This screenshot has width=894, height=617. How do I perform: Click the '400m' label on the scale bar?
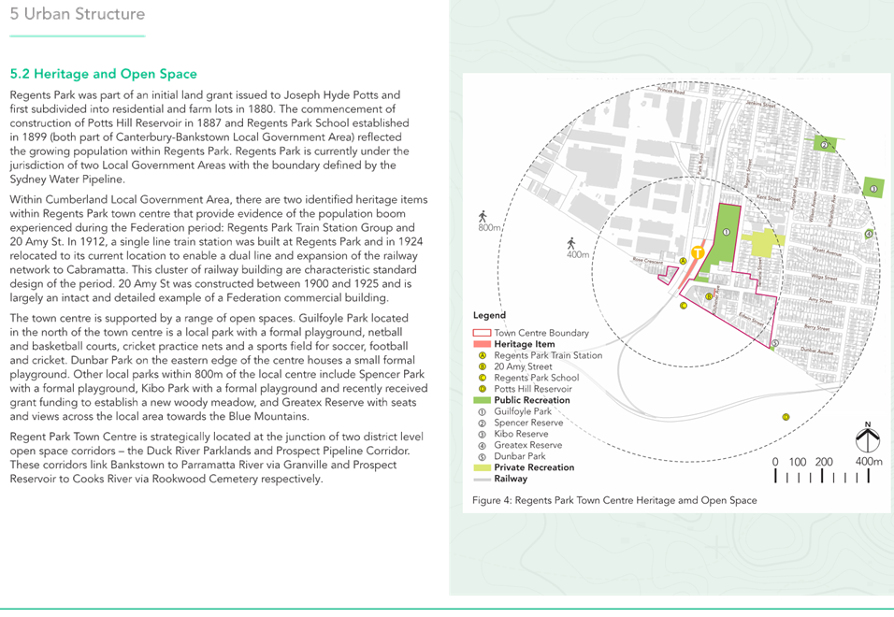869,462
